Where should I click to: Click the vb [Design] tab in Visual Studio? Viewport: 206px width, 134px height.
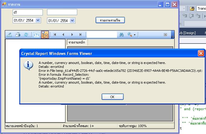(188, 33)
